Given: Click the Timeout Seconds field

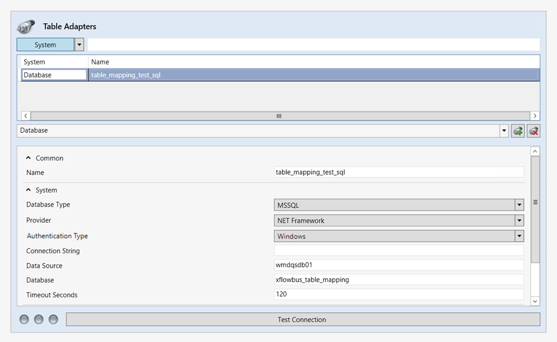Looking at the screenshot, I should tap(398, 295).
